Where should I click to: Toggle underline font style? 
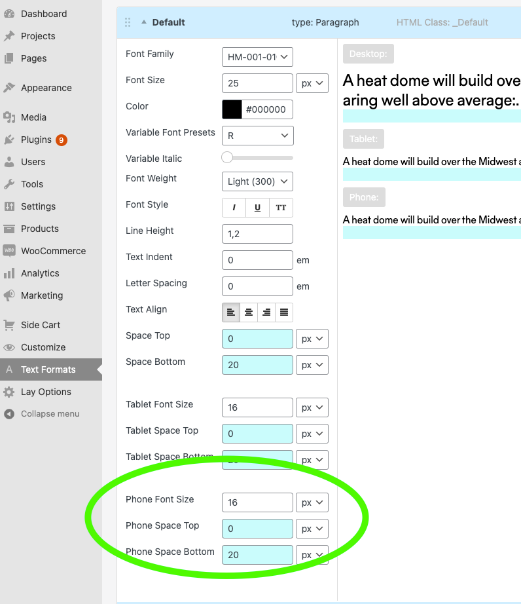[257, 208]
